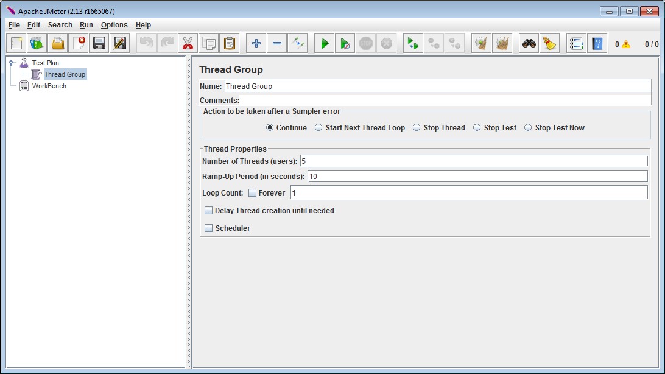Save the test plan with floppy icon

tap(99, 43)
